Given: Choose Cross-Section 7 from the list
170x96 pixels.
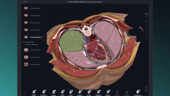Looking at the screenshot, I should [32, 57].
